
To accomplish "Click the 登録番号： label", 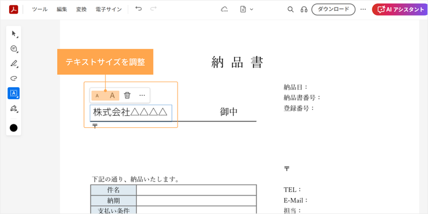I will tap(299, 108).
